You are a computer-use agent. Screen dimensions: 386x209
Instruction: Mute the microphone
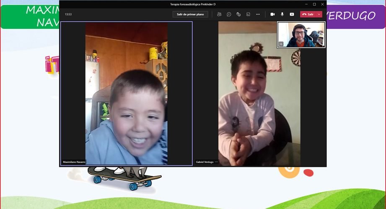[x=282, y=14]
